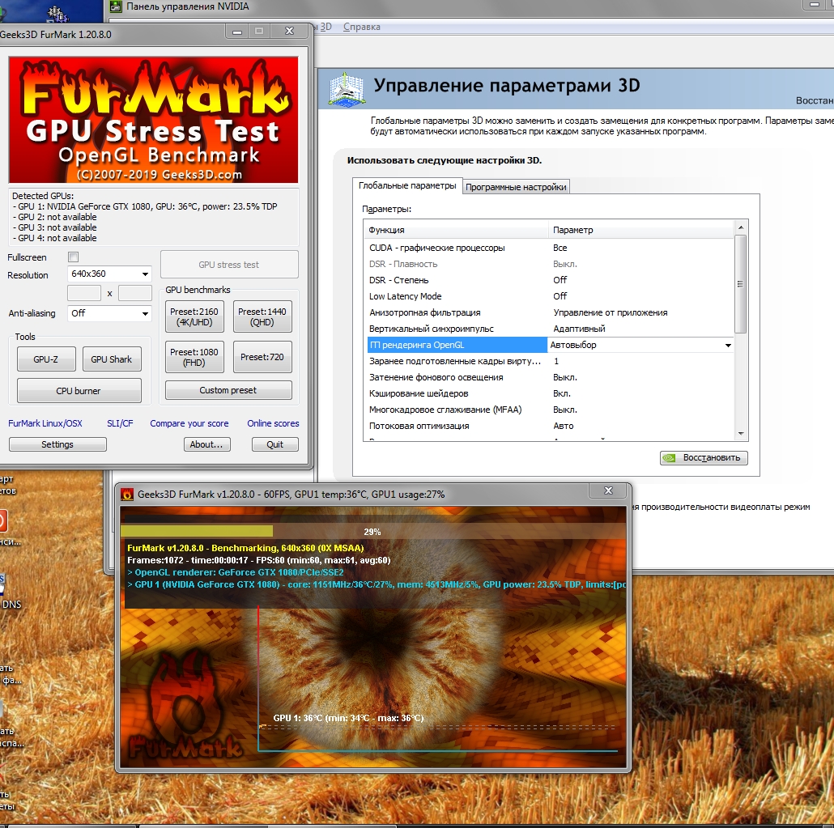
Task: Select CUDA - графические процессоры row
Action: (551, 248)
